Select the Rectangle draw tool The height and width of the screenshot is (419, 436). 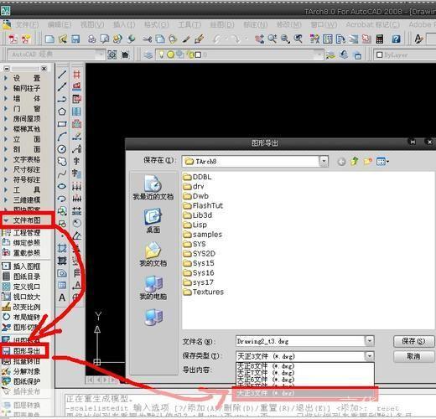click(62, 124)
